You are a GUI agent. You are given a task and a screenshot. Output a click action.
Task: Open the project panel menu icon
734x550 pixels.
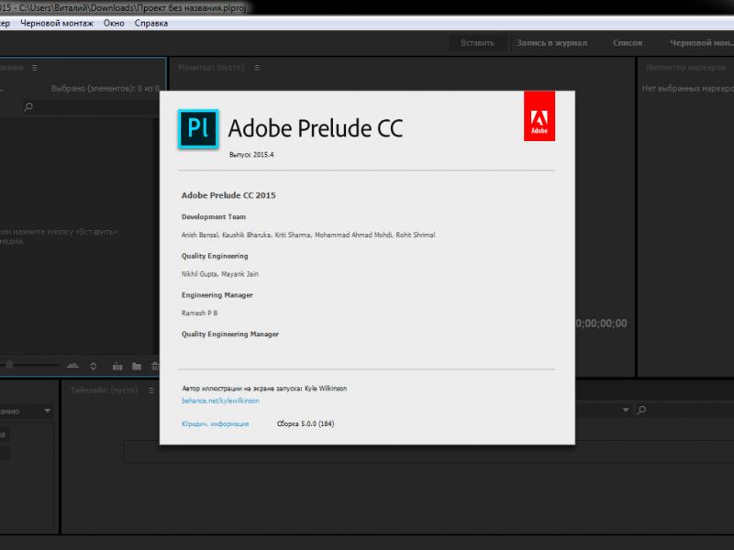[35, 68]
